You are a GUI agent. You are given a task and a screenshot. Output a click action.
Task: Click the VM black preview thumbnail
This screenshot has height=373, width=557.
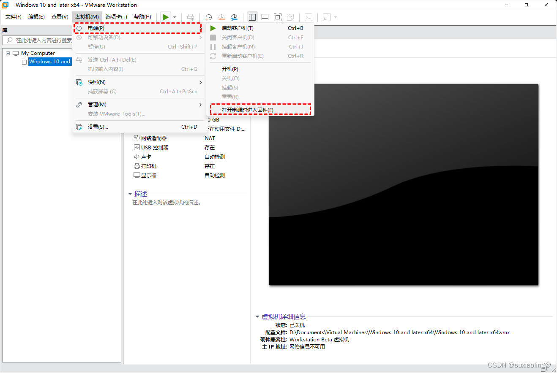tap(403, 184)
